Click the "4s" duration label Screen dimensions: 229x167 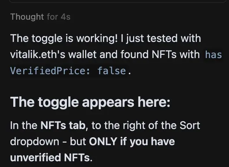(65, 17)
